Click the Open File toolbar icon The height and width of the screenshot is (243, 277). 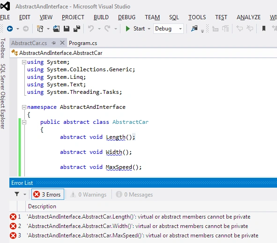pyautogui.click(x=56, y=29)
